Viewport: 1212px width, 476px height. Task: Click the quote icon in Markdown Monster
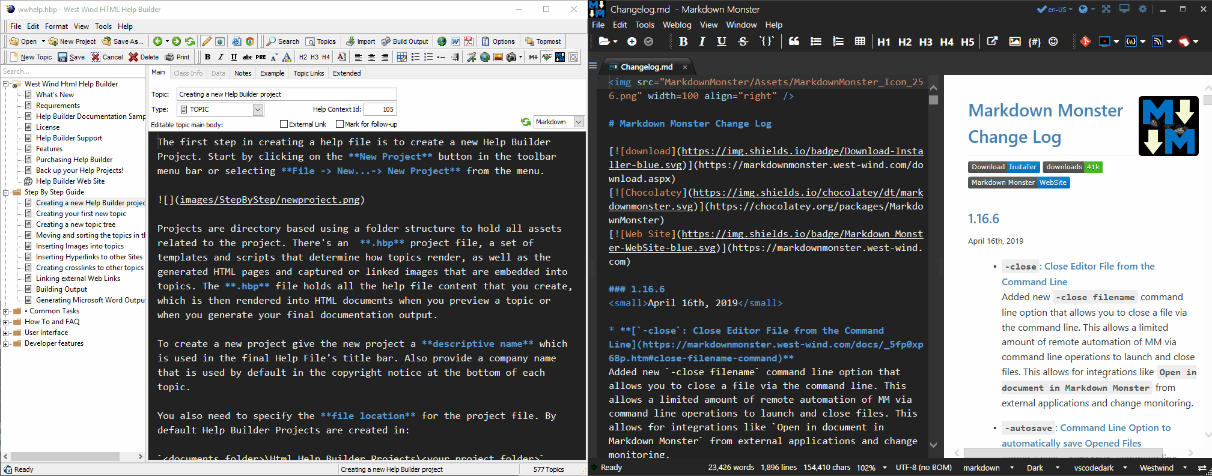794,41
